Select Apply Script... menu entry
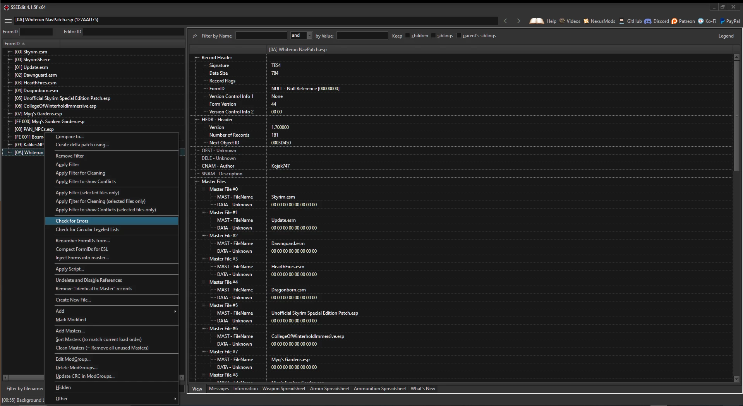The image size is (743, 406). point(112,269)
